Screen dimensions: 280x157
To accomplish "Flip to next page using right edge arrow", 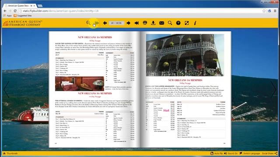I will click(273, 89).
